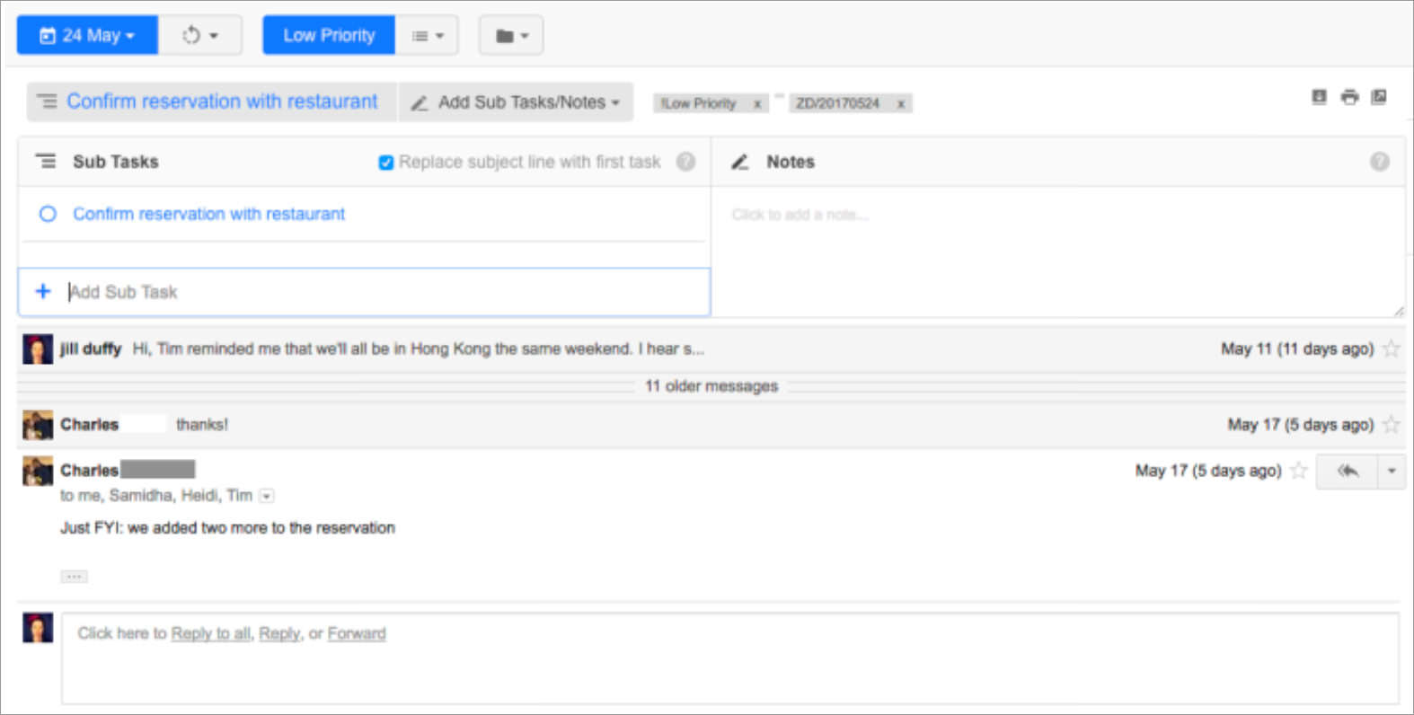Click the Confirm reservation with restaurant title
Image resolution: width=1414 pixels, height=715 pixels.
[x=222, y=102]
